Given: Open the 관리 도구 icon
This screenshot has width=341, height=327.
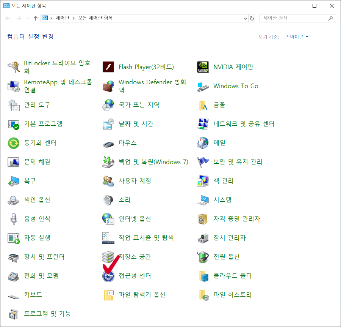Looking at the screenshot, I should (14, 105).
